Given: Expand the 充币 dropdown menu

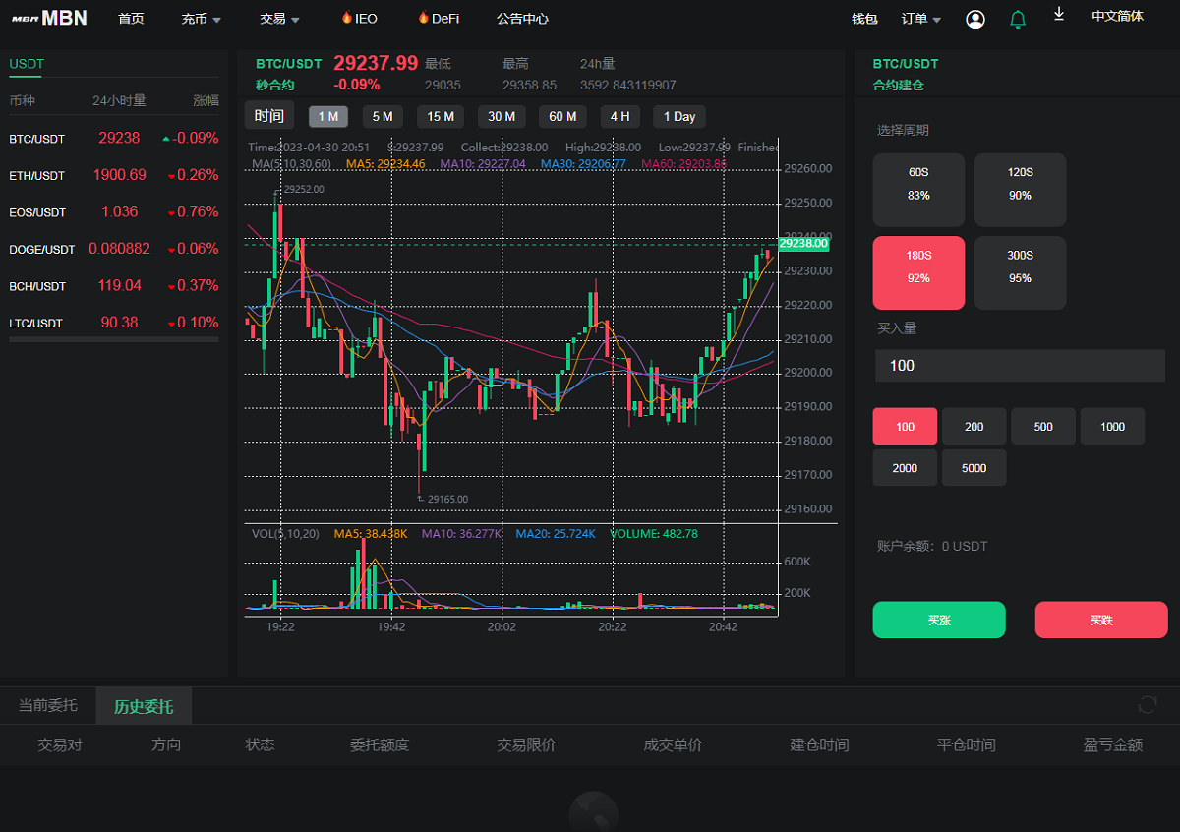Looking at the screenshot, I should pos(202,19).
